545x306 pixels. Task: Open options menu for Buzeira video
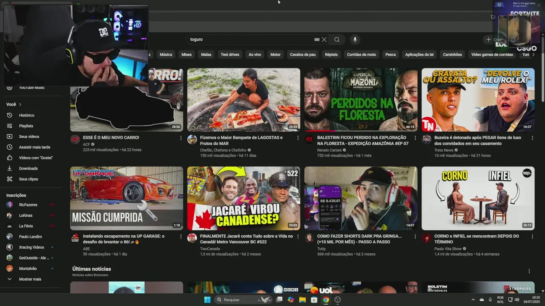(x=532, y=138)
